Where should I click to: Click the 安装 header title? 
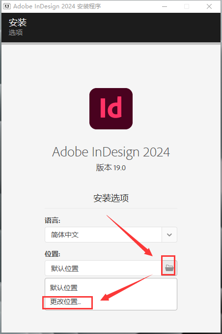18,23
